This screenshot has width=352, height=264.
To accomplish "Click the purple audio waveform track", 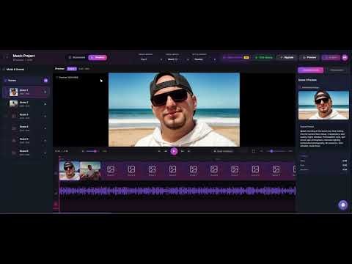I will (x=177, y=191).
